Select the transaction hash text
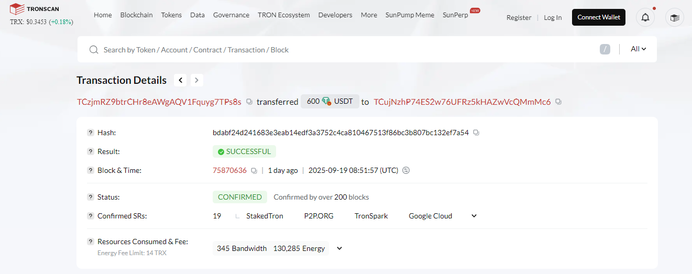This screenshot has height=274, width=692. pos(340,133)
